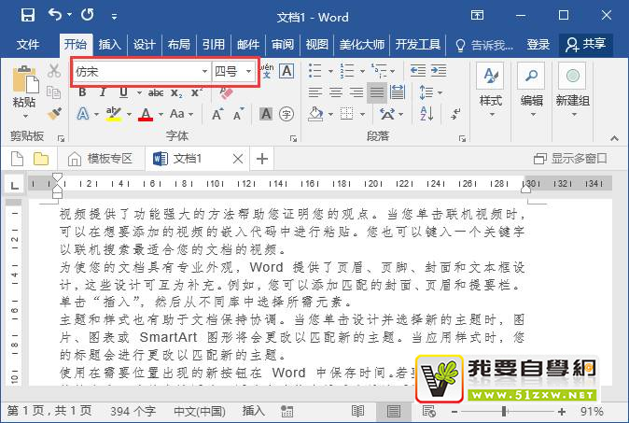The height and width of the screenshot is (423, 629).
Task: Toggle superscript formatting
Action: pyautogui.click(x=197, y=92)
